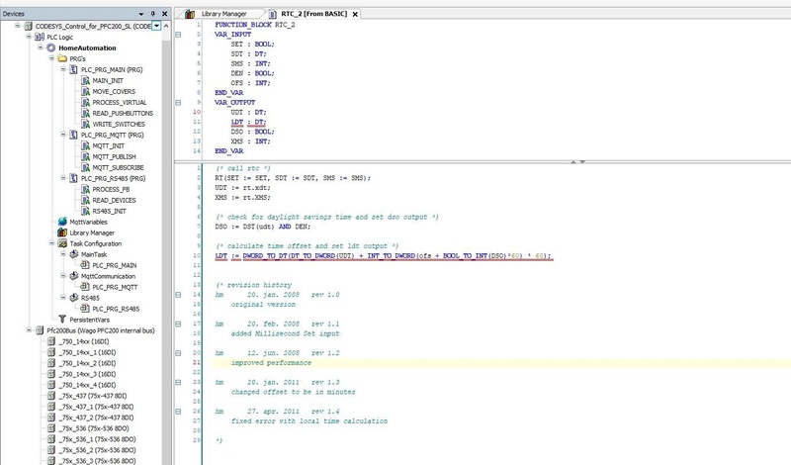Viewport: 791px width, 465px height.
Task: Collapse the Task Configuration node
Action: pyautogui.click(x=51, y=242)
